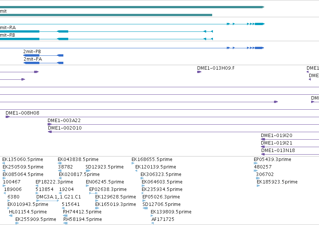Screen dimensions: 319x225
Task: Select the DME1-013N18 clone label
Action: click(x=278, y=150)
